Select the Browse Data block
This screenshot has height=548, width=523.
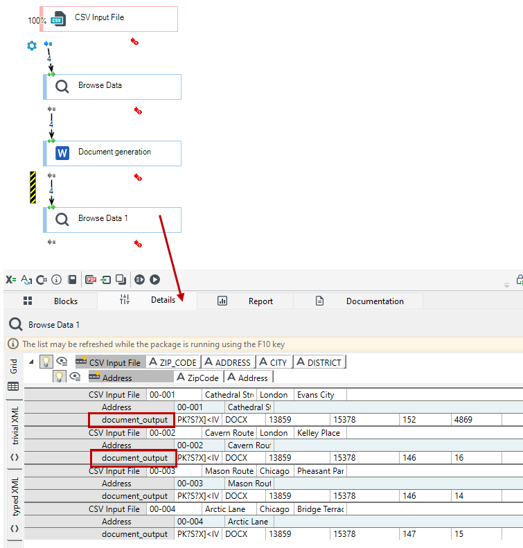[x=112, y=87]
